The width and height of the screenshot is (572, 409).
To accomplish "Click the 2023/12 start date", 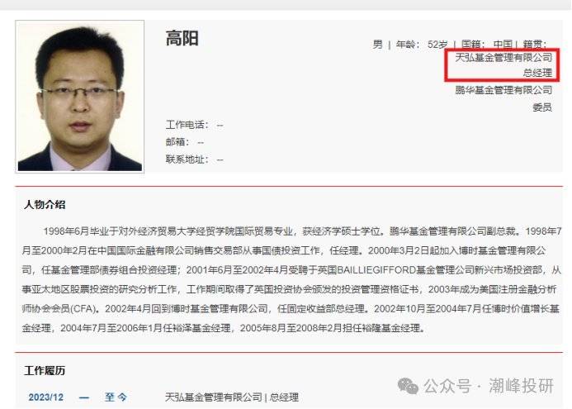I will tap(46, 397).
